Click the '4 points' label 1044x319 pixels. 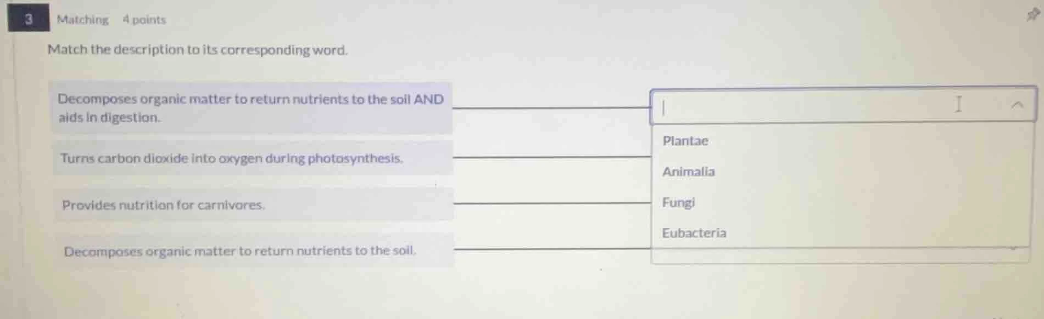tap(144, 20)
